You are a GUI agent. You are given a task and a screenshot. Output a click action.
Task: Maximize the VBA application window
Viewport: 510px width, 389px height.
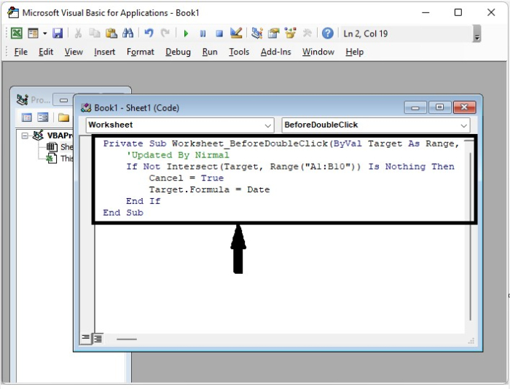(458, 12)
